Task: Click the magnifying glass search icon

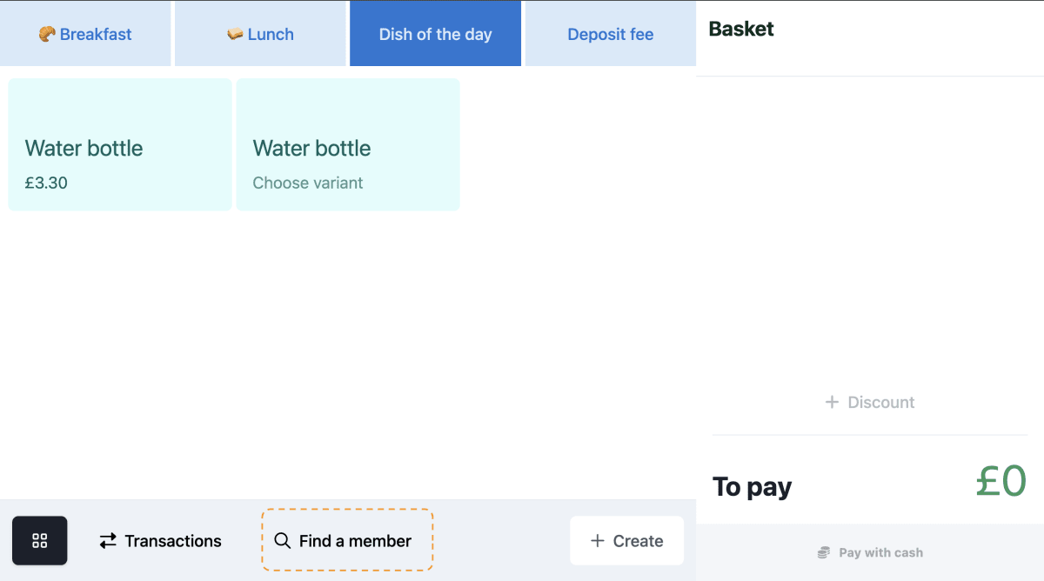Action: click(x=283, y=541)
